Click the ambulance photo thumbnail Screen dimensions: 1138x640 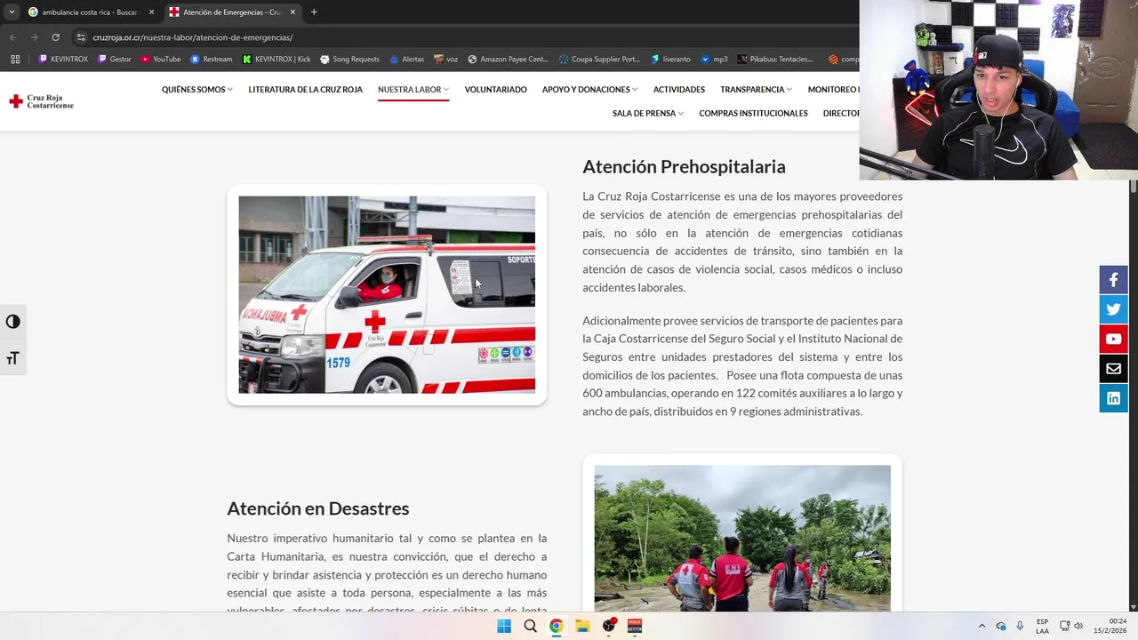tap(387, 295)
